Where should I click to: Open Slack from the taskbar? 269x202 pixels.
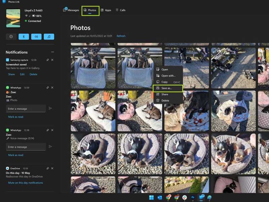[185, 198]
